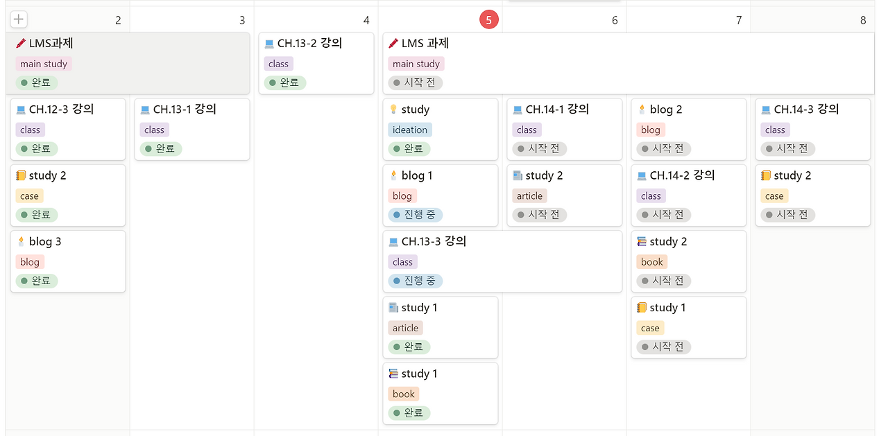Screen dimensions: 888x436
Task: Click the plus icon to create new event
Action: click(x=18, y=19)
